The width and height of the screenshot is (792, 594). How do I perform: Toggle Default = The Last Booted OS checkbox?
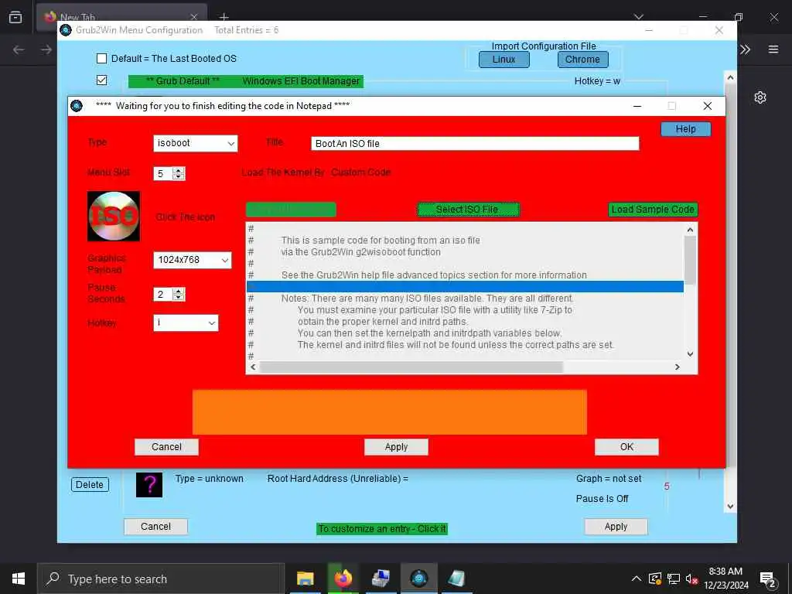(101, 59)
